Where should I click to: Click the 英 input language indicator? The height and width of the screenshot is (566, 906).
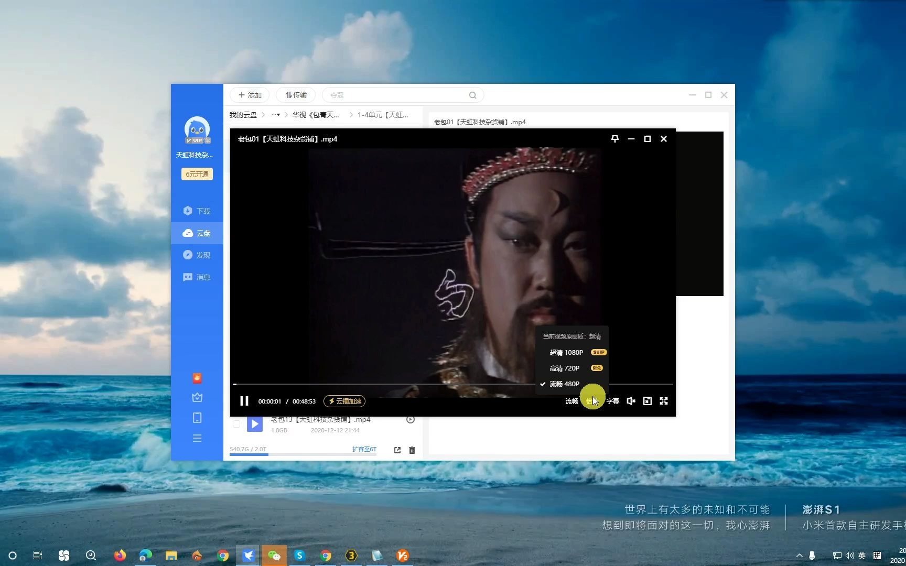(862, 556)
